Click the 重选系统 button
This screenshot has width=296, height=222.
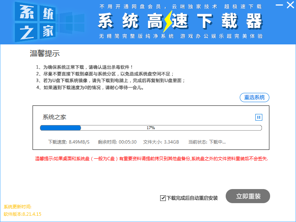pyautogui.click(x=255, y=97)
